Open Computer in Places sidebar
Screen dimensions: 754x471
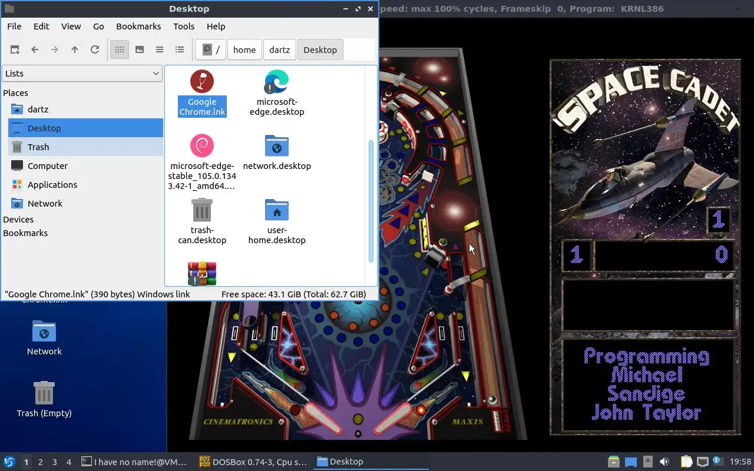pos(85,166)
